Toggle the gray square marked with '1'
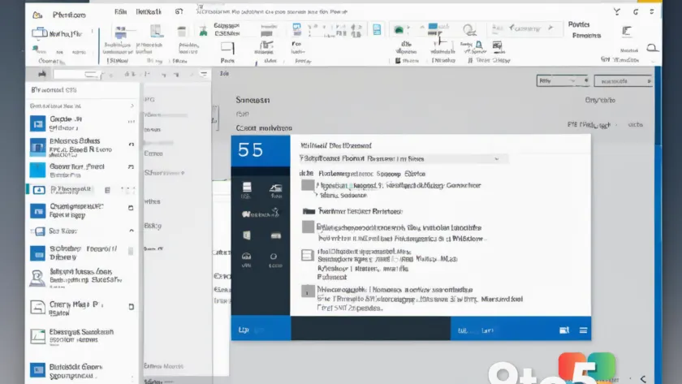This screenshot has height=384, width=682. pyautogui.click(x=308, y=291)
